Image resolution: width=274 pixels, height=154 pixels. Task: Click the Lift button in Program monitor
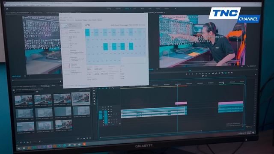click(x=213, y=73)
